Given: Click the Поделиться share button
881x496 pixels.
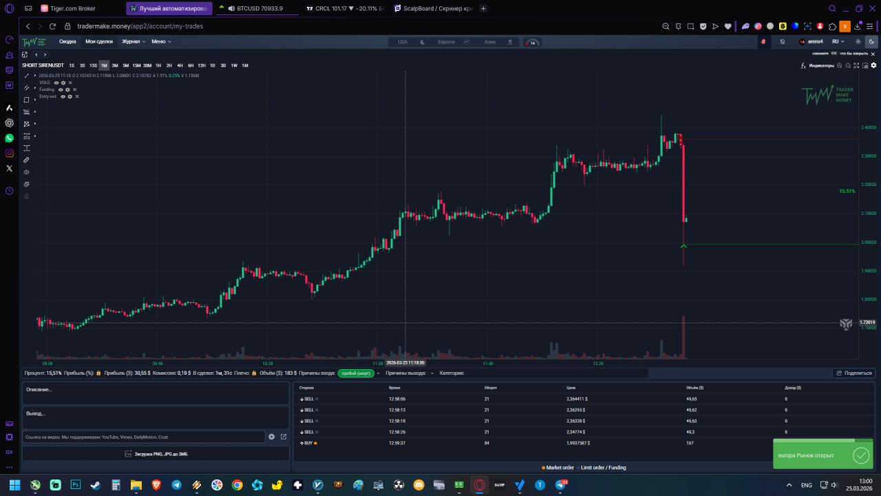Looking at the screenshot, I should coord(853,373).
